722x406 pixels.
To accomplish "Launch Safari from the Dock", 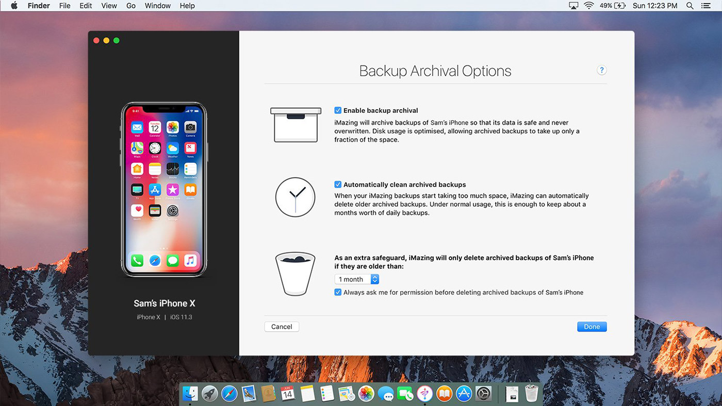I will click(229, 394).
